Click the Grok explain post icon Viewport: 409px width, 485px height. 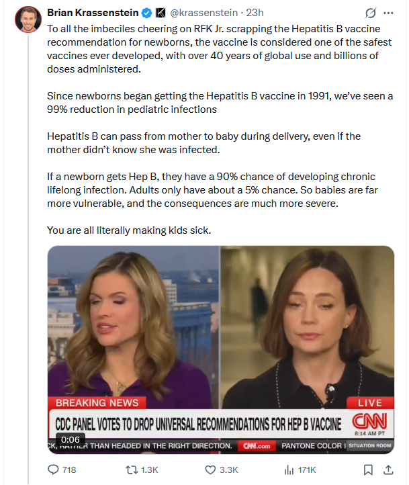click(370, 13)
